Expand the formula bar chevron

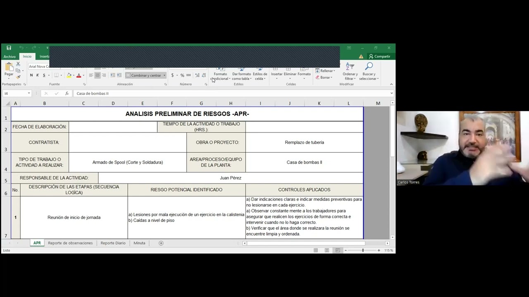(x=391, y=93)
